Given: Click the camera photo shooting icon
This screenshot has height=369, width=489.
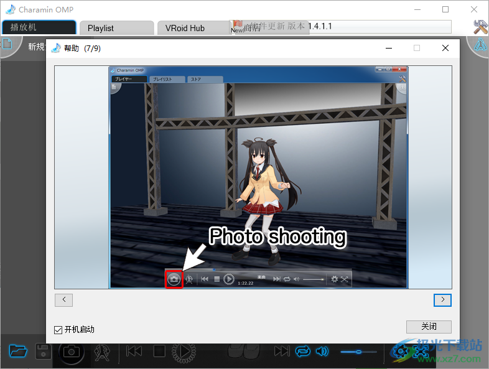Looking at the screenshot, I should (x=71, y=352).
